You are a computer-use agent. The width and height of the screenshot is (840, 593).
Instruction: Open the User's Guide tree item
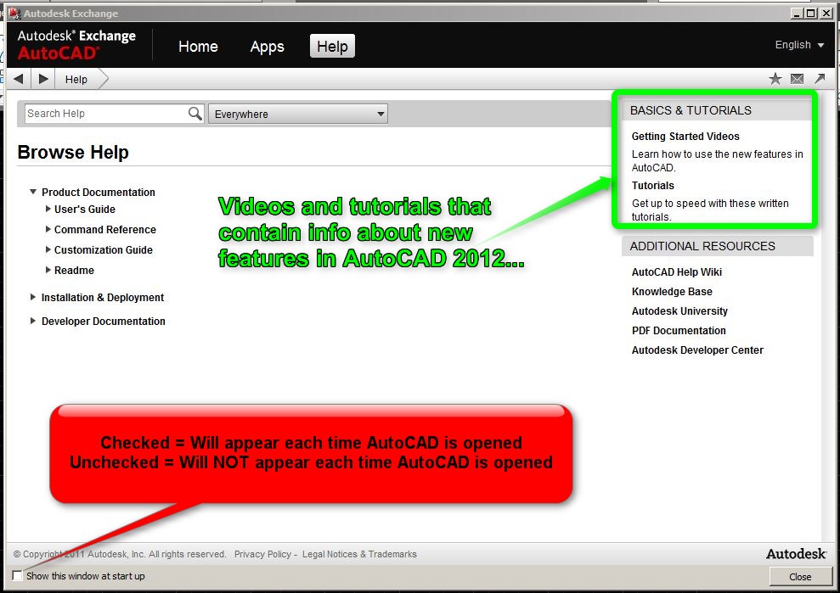(x=84, y=210)
